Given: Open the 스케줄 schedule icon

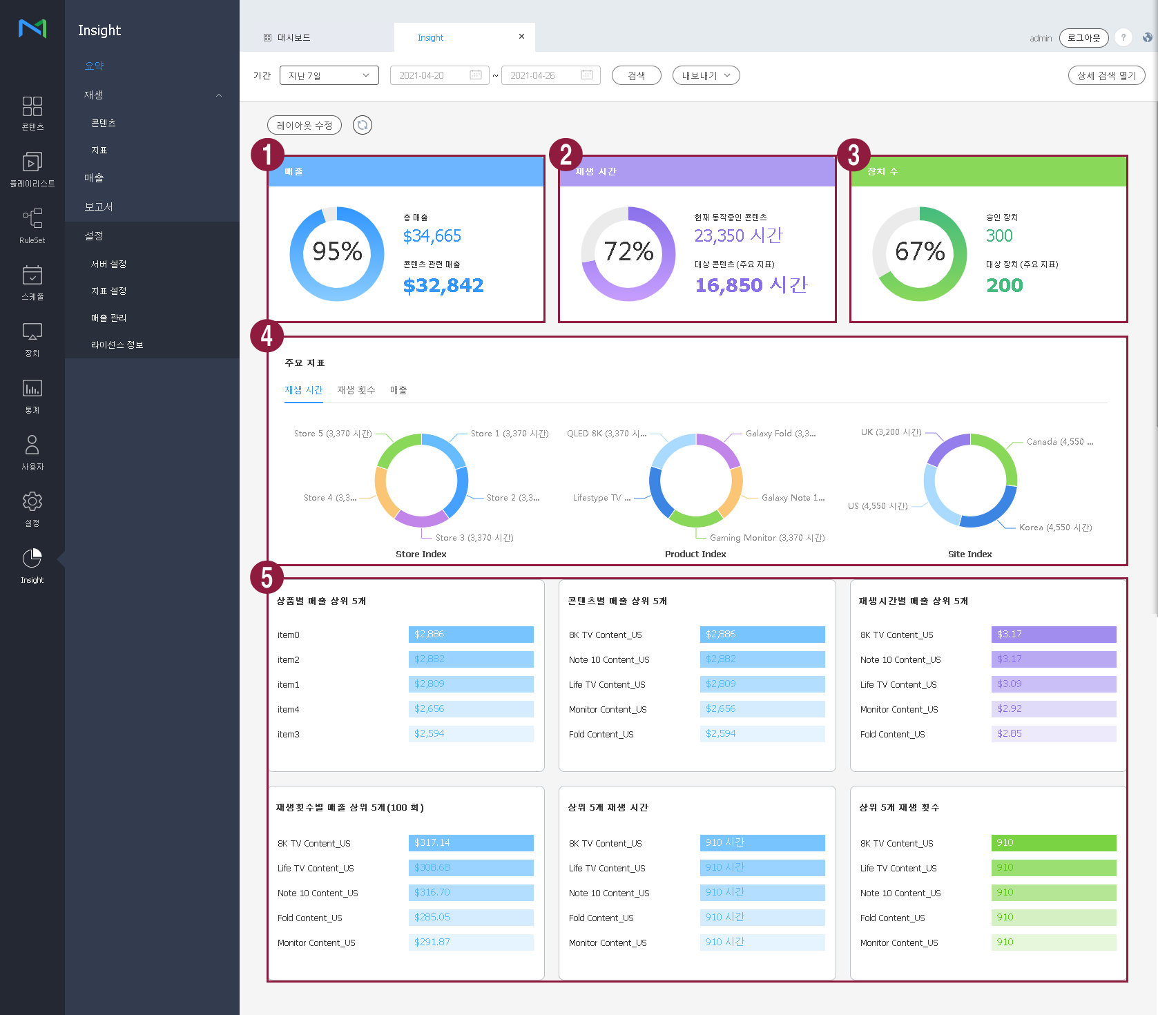Looking at the screenshot, I should tap(32, 282).
